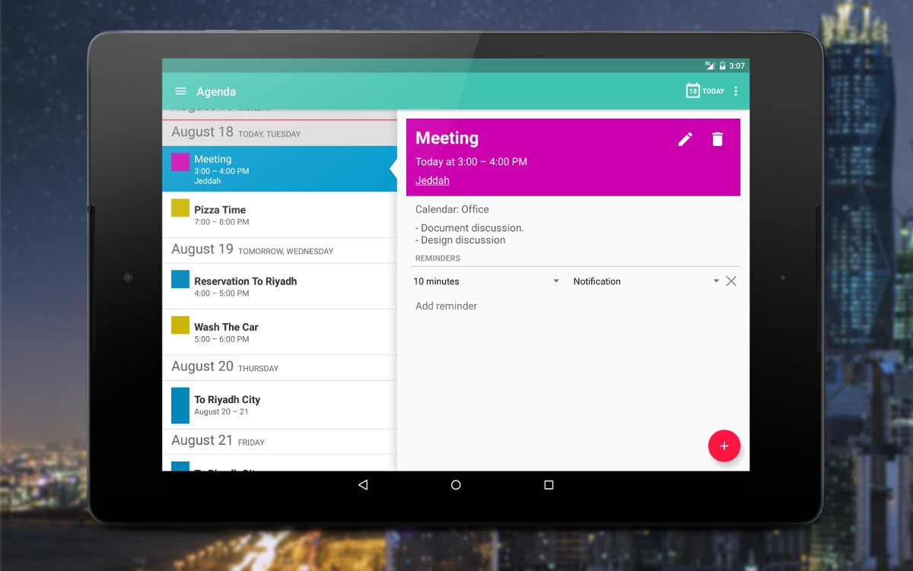Remove the 10 minutes reminder
Image resolution: width=913 pixels, height=571 pixels.
(x=731, y=281)
